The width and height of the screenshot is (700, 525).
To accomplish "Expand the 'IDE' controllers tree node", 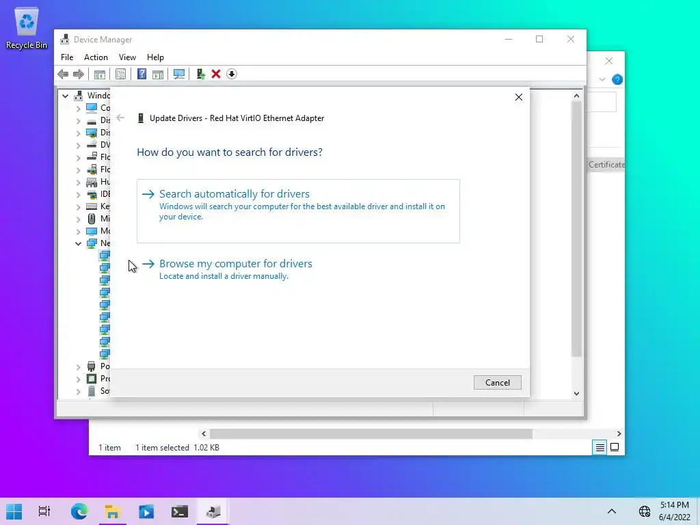I will (78, 194).
